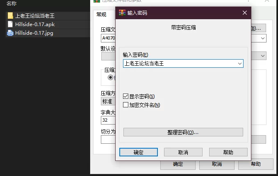Switch to the 常规 tab
The width and height of the screenshot is (278, 176).
click(x=101, y=15)
